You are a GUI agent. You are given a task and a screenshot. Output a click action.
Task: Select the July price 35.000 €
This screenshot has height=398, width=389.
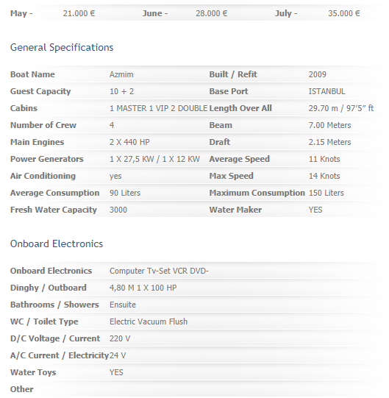[344, 13]
